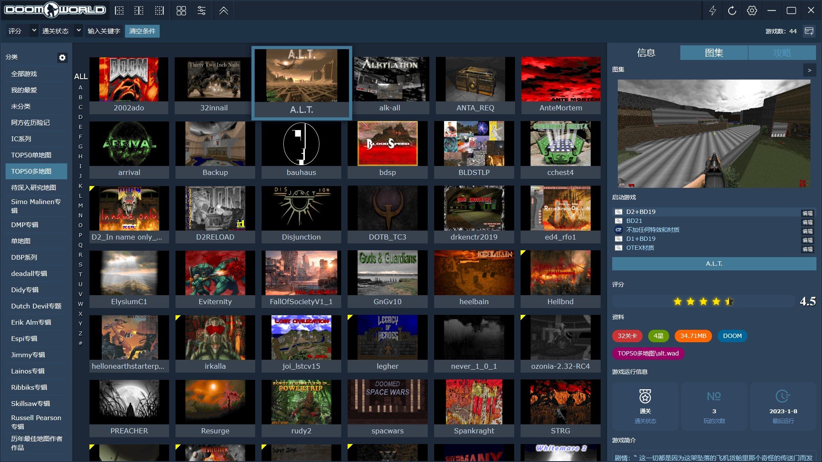
Task: Open the settings gear in title bar
Action: (x=752, y=10)
